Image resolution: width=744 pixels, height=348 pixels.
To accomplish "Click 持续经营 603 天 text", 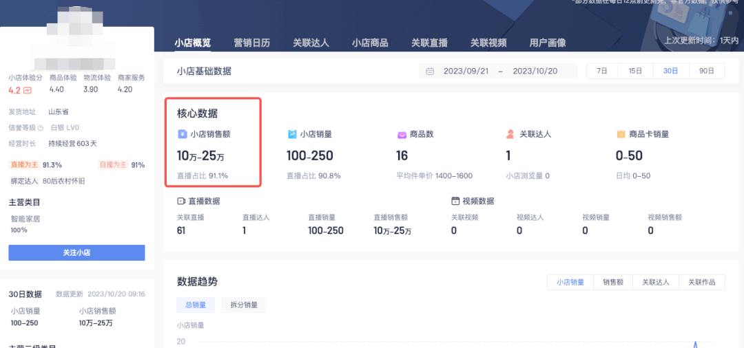I will [x=72, y=144].
